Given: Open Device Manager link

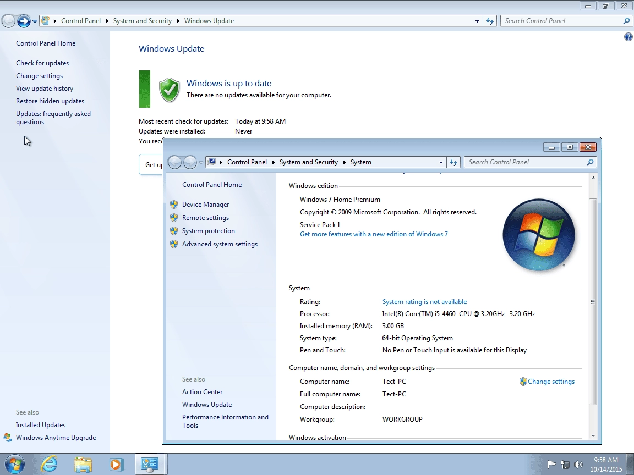Looking at the screenshot, I should click(205, 205).
